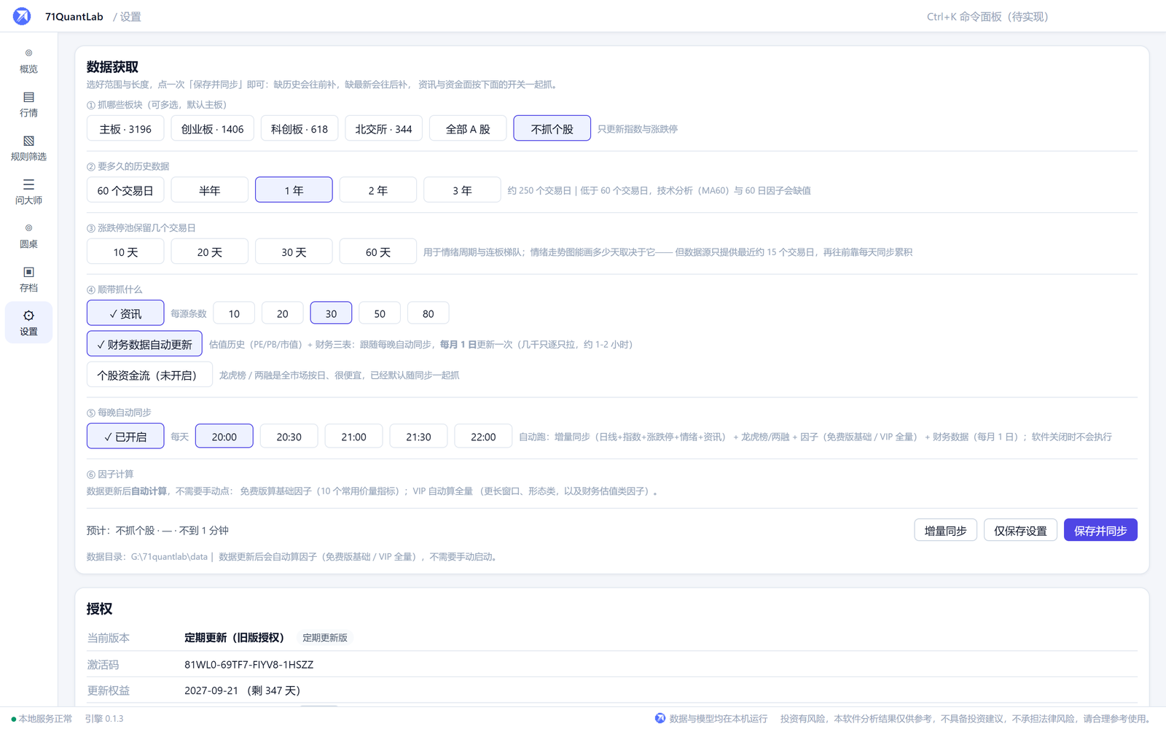This screenshot has height=729, width=1166.
Task: Set auto-sync time to 22:00
Action: pyautogui.click(x=483, y=437)
